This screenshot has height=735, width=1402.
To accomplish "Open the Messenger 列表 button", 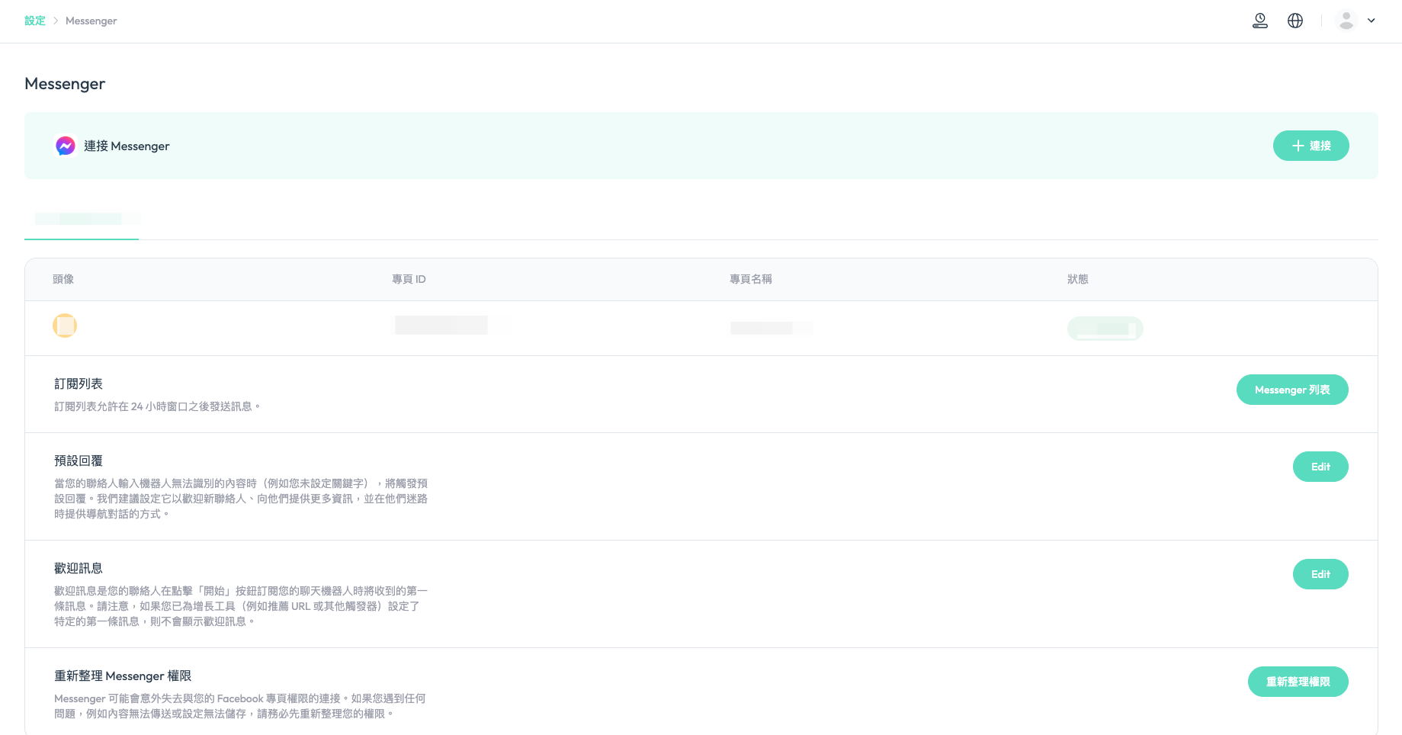I will [1292, 390].
